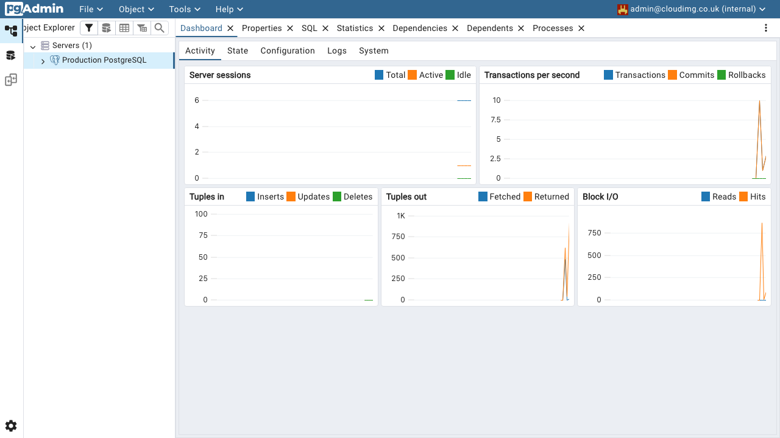Screen dimensions: 780x438
Task: Open the Search Objects magnifier icon
Action: [160, 28]
